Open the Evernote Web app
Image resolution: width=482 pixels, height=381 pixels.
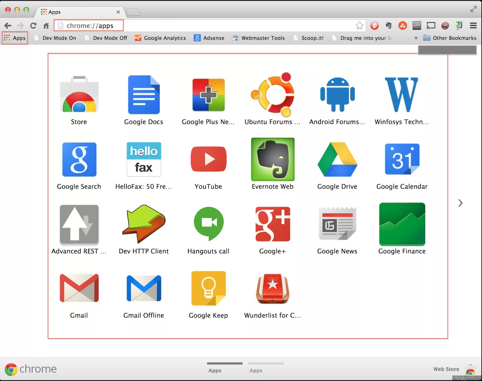click(x=273, y=159)
